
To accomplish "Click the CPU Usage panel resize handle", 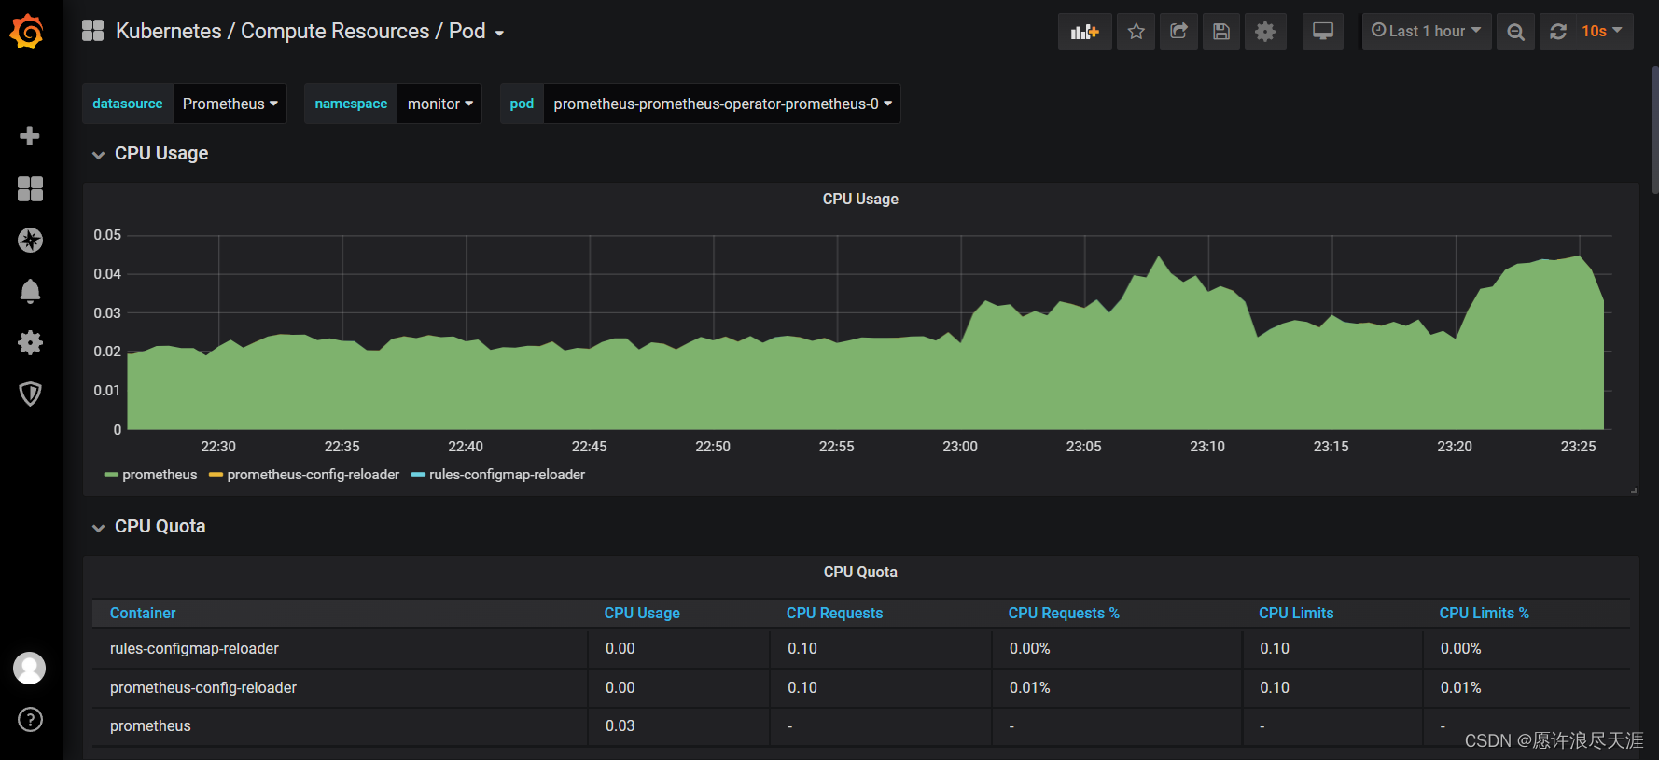I will (1634, 491).
